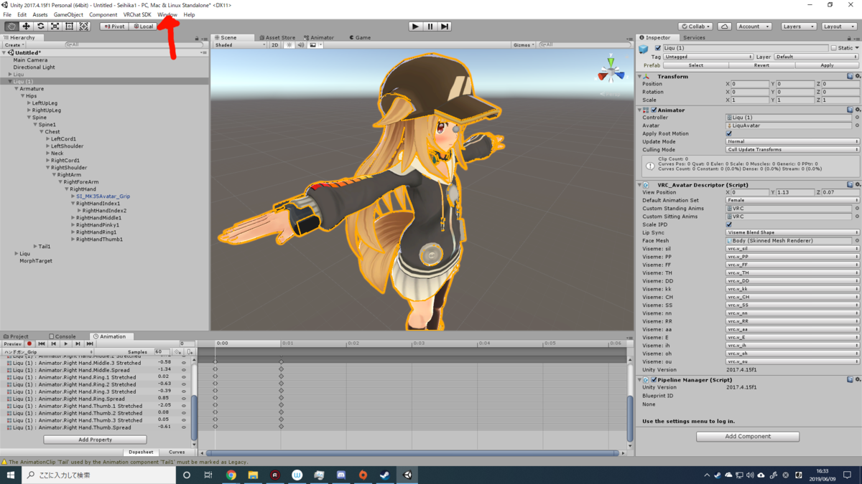
Task: Click the Pause button in the main toolbar
Action: point(430,27)
